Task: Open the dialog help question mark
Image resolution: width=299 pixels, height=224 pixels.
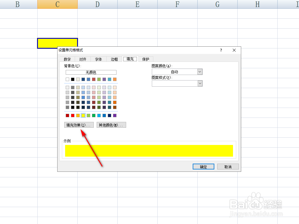Action: 221,50
